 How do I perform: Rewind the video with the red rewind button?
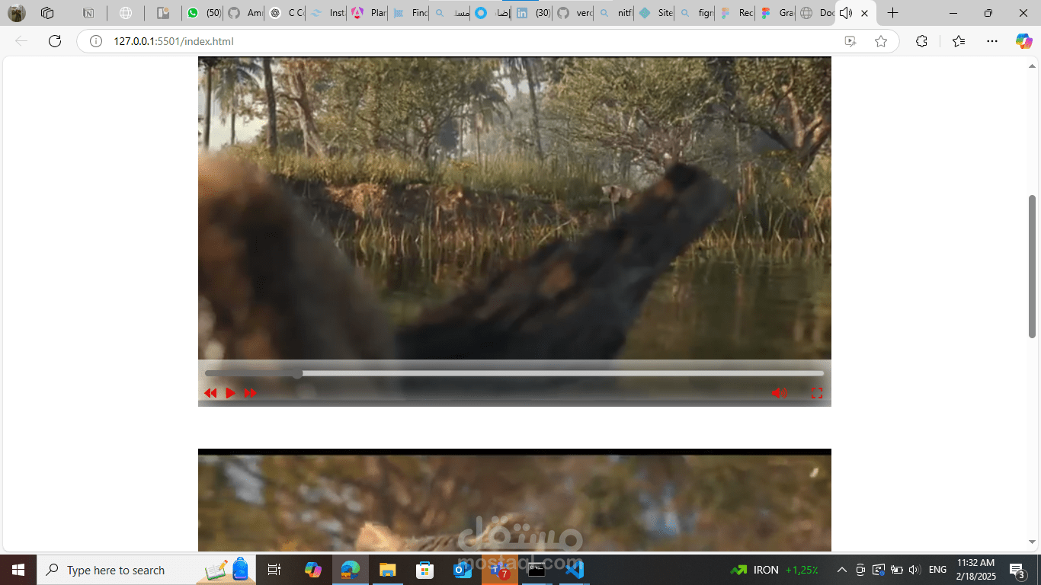210,393
